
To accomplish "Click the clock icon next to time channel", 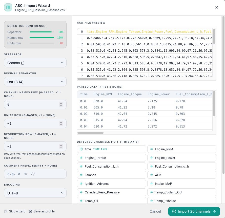I will 81,149.
